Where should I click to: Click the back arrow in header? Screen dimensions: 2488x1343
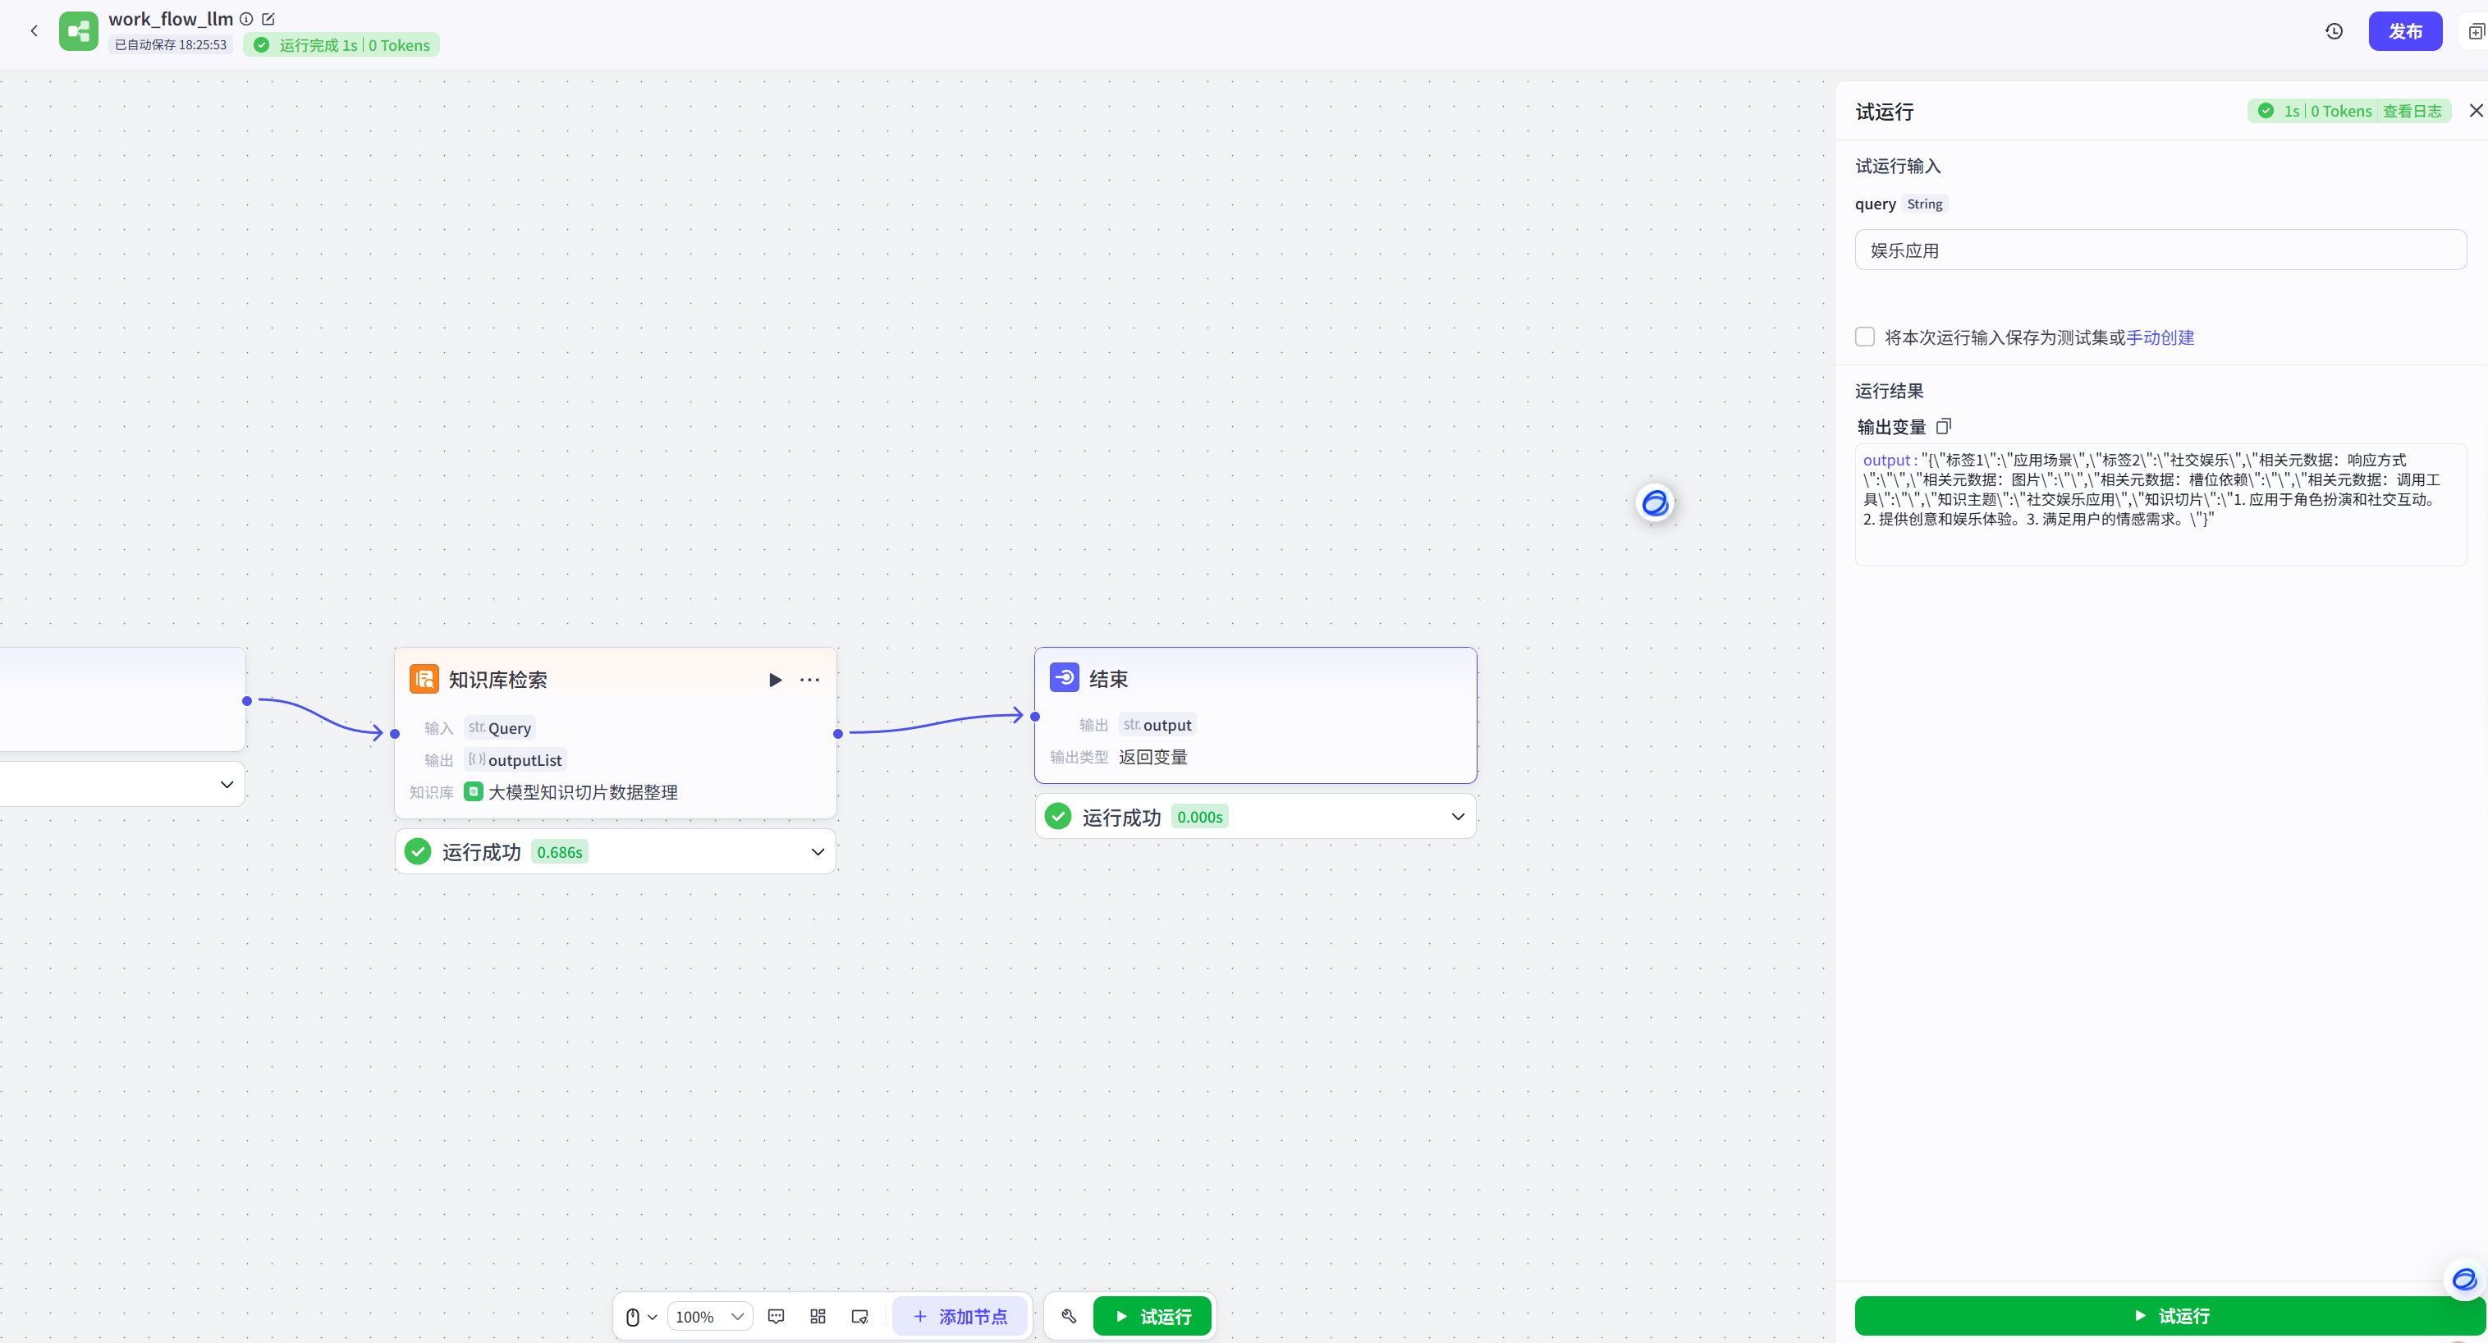click(34, 31)
